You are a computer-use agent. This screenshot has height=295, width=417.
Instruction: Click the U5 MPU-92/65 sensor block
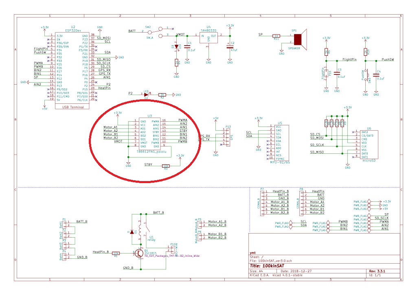point(280,142)
